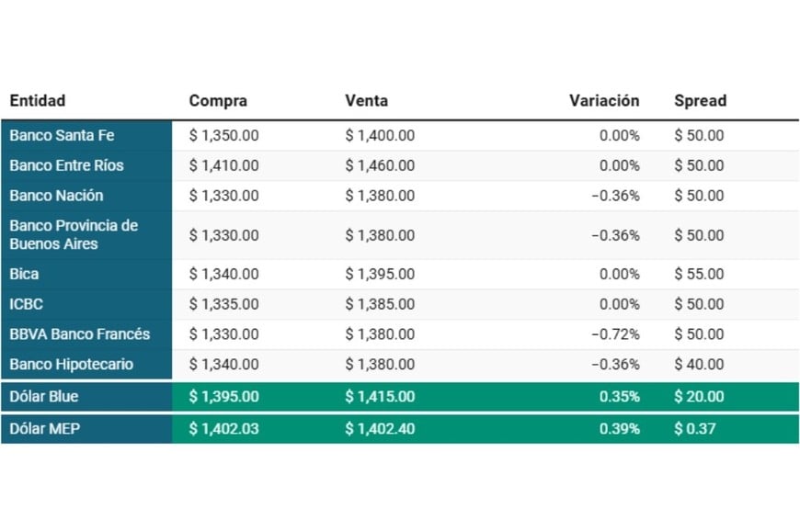This screenshot has height=531, width=800.
Task: Select the $ 55.00 spread for Bica
Action: tap(699, 274)
